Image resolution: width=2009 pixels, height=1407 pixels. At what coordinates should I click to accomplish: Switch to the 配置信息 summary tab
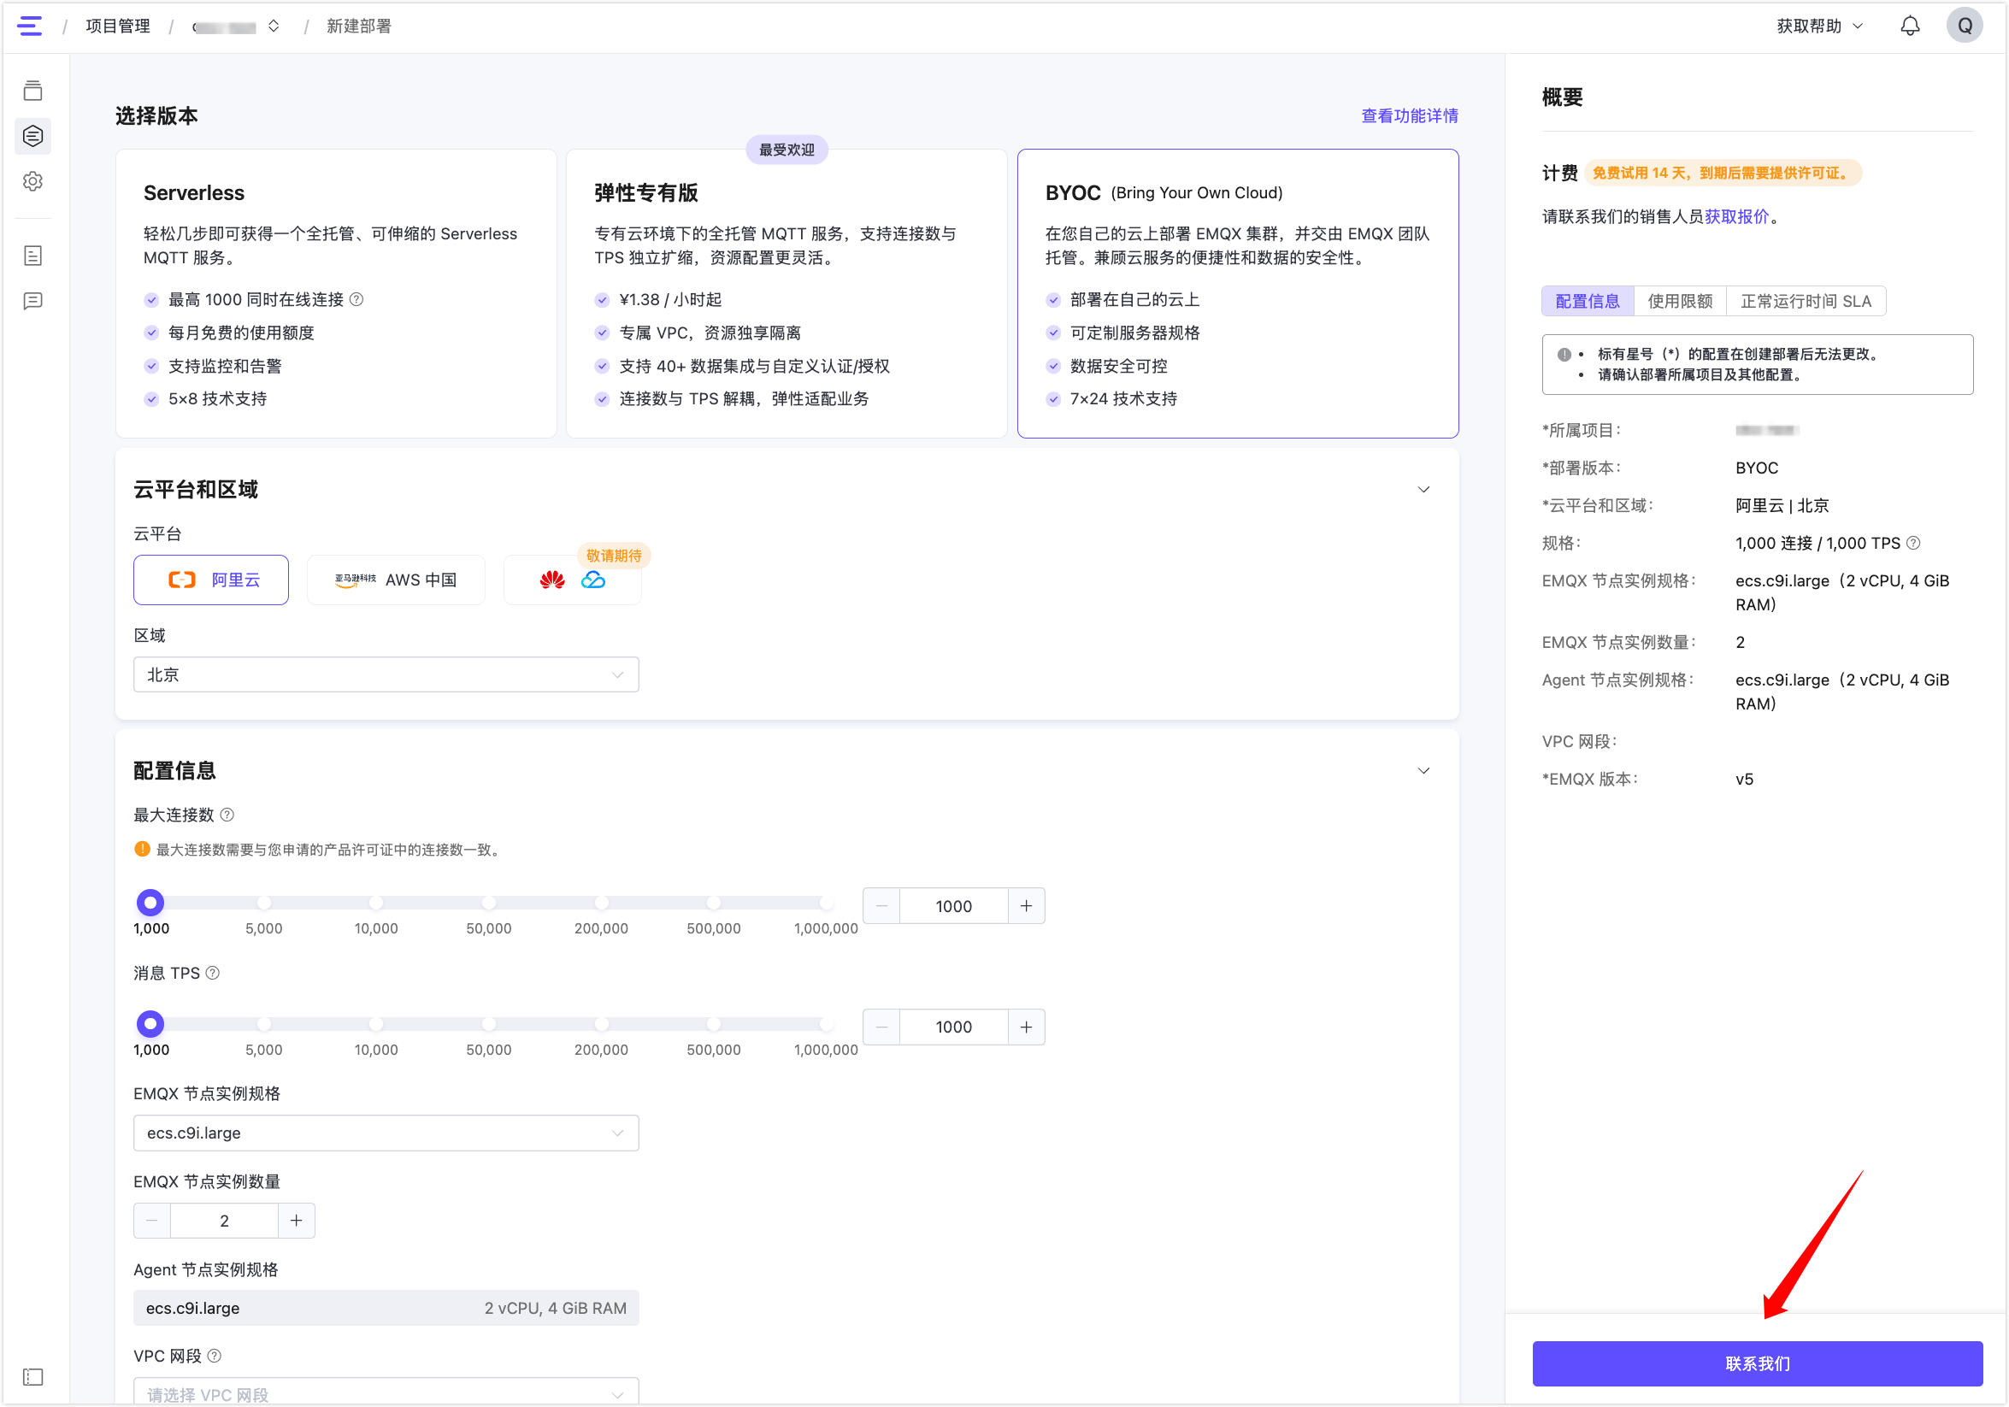pyautogui.click(x=1588, y=301)
